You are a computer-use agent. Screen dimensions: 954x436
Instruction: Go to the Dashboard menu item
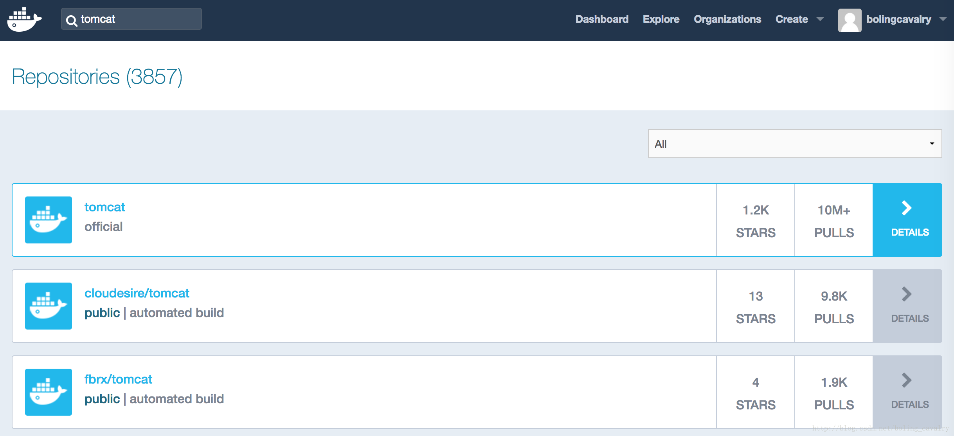pyautogui.click(x=602, y=19)
